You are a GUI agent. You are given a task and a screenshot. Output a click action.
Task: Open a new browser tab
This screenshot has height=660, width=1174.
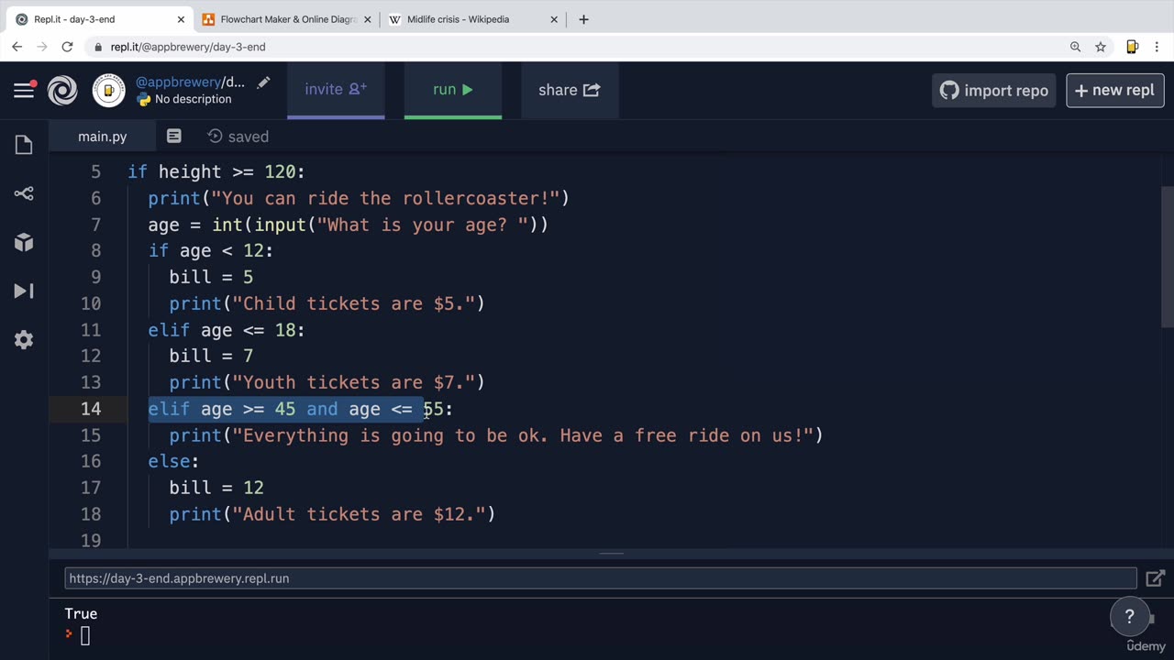pos(583,19)
